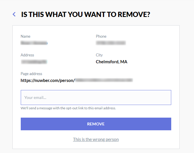The height and width of the screenshot is (153, 194).
Task: Click the Address field label
Action: (x=27, y=55)
